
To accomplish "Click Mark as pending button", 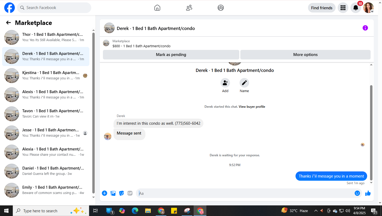I will (171, 55).
